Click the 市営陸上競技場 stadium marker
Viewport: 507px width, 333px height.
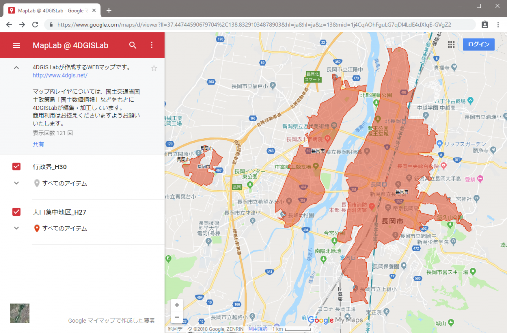pyautogui.click(x=316, y=166)
